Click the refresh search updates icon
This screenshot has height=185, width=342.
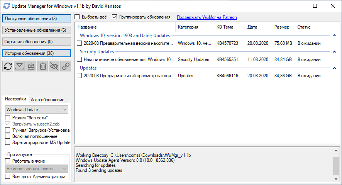tap(8, 66)
